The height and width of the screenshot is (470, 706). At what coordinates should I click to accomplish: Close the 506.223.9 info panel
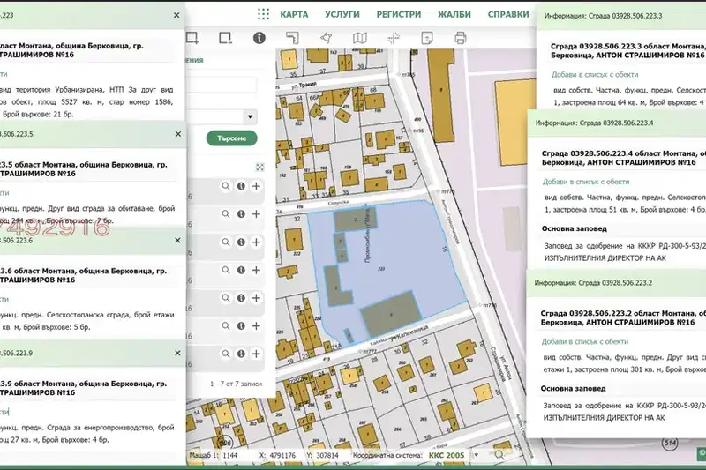(x=177, y=353)
